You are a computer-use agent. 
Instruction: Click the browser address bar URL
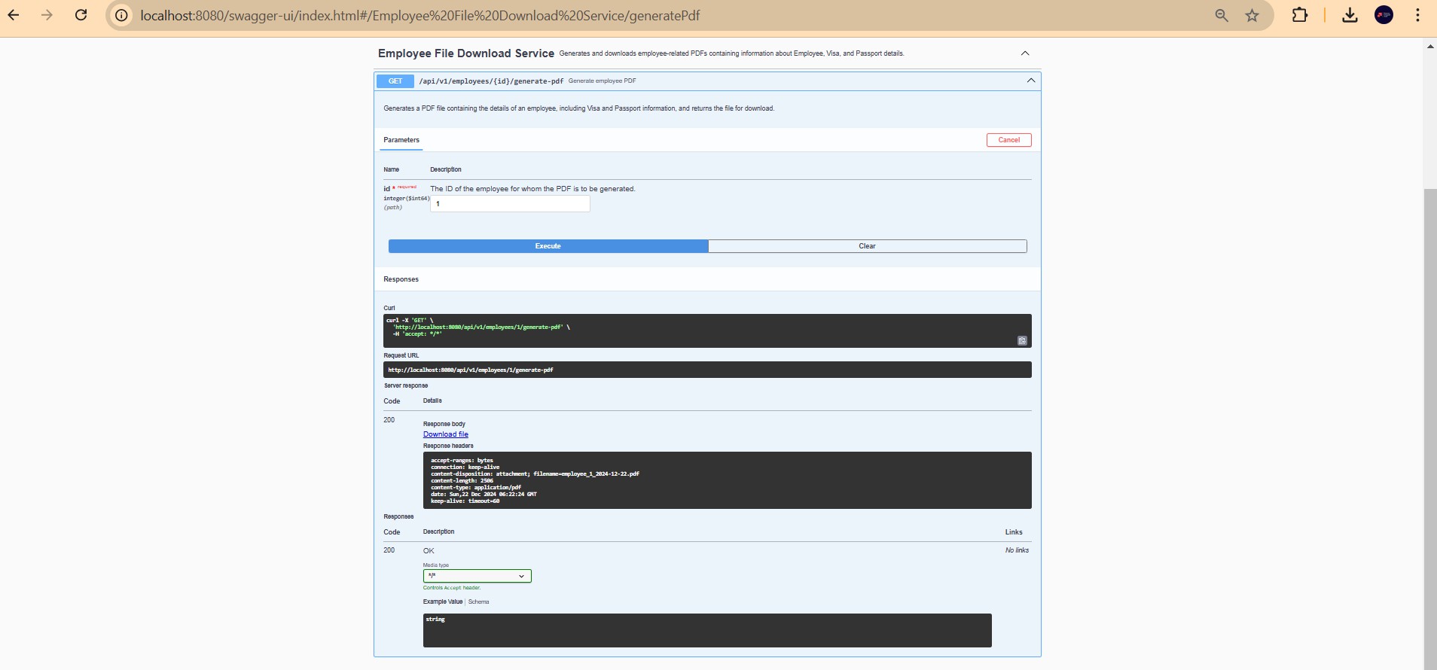click(420, 15)
